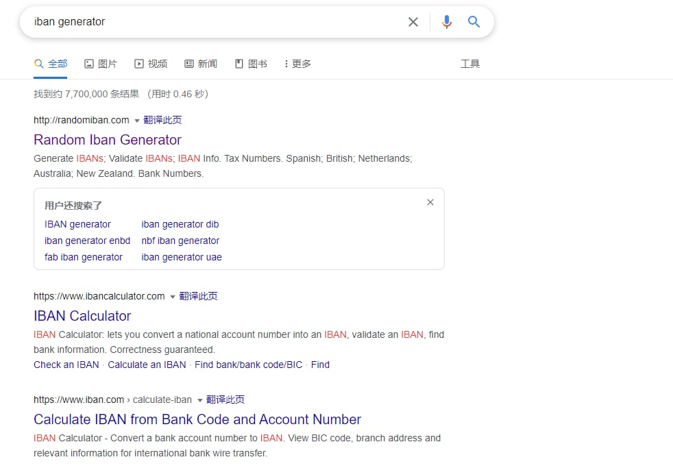
Task: Select related search 'nbf iban generator'
Action: (180, 241)
